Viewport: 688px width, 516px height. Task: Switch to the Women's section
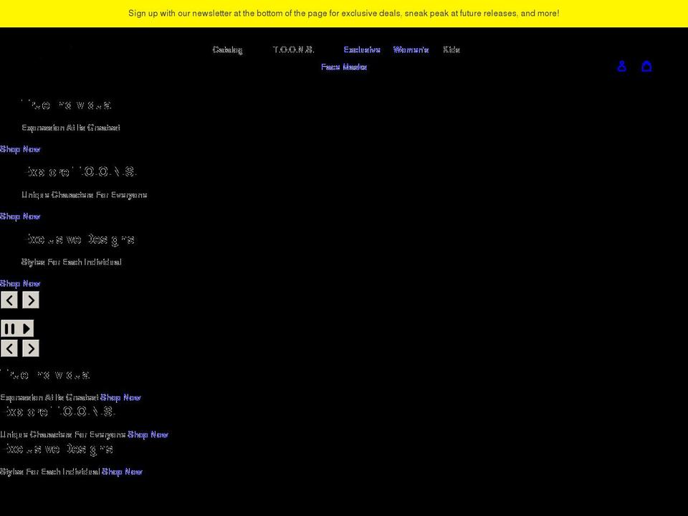411,49
